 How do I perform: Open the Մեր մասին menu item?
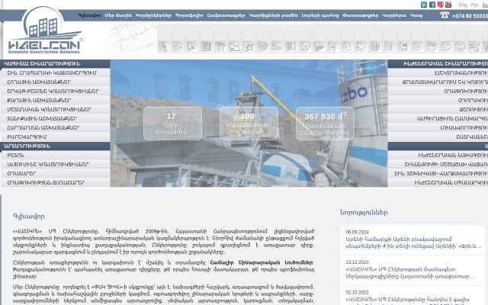[x=118, y=15]
